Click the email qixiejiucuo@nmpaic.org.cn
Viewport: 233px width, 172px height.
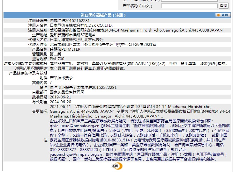[74, 126]
